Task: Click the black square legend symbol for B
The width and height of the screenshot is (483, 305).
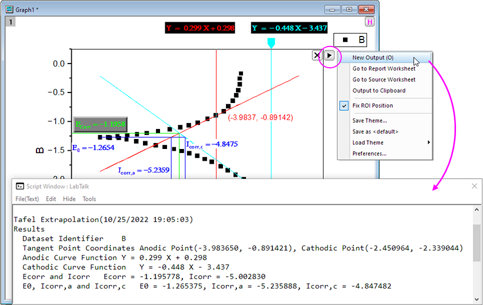Action: 345,40
